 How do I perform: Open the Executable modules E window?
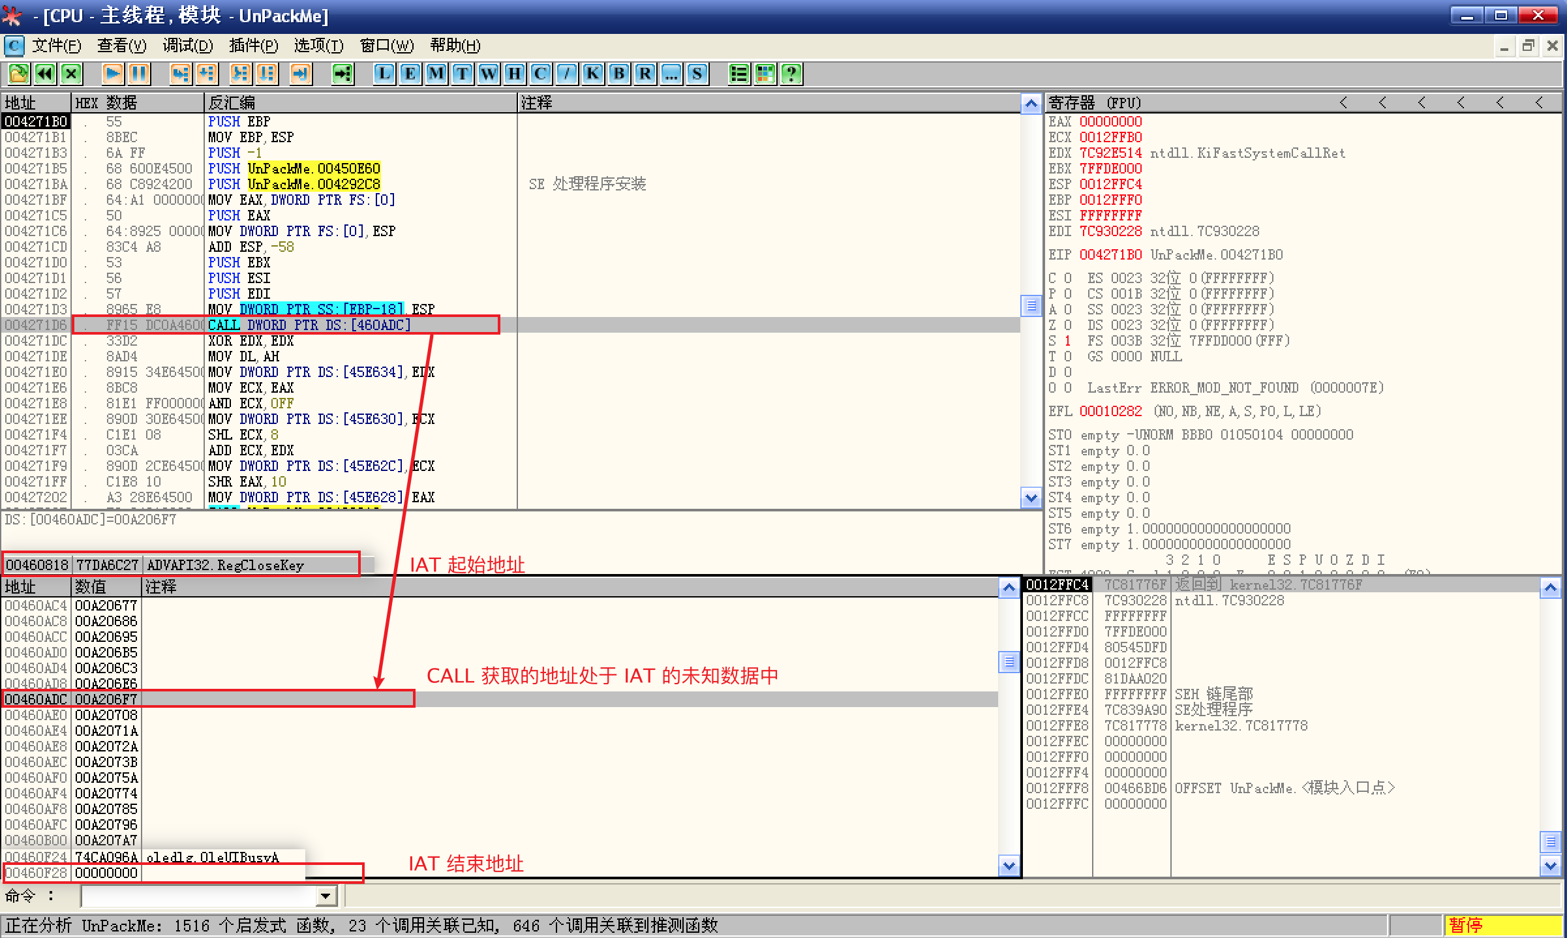pos(410,74)
